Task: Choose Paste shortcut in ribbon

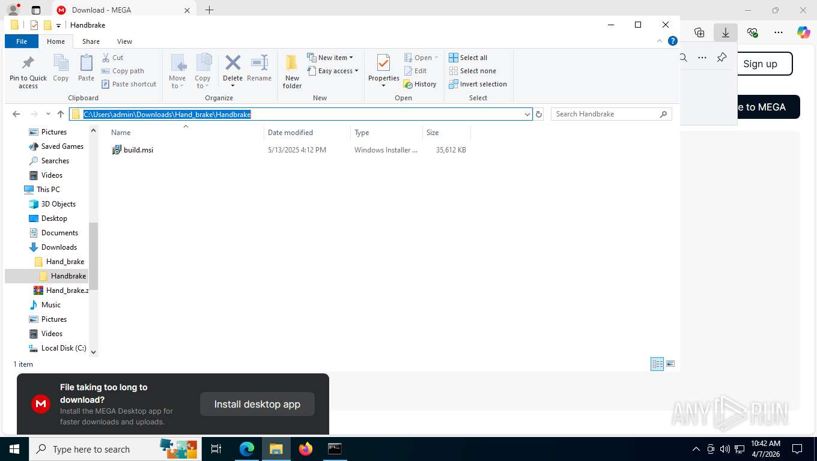Action: [x=129, y=84]
